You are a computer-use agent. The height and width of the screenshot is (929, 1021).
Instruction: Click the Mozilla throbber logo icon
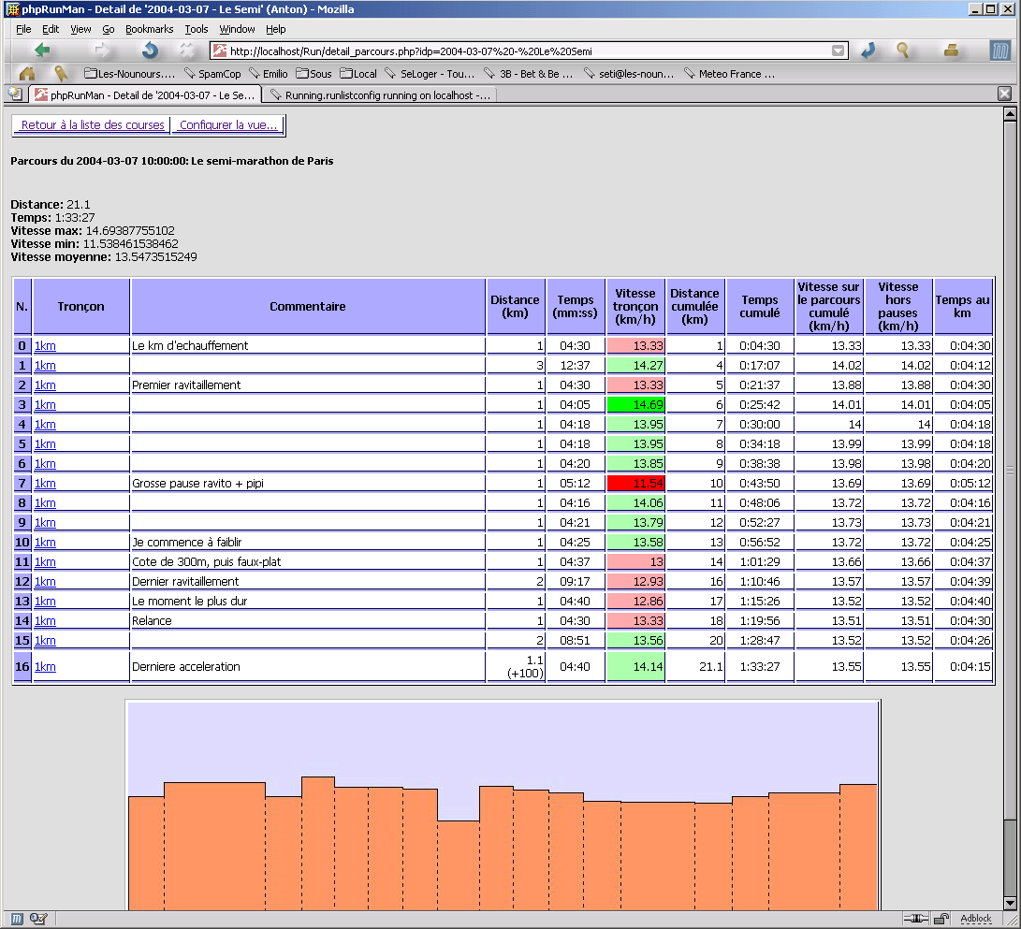point(1001,51)
